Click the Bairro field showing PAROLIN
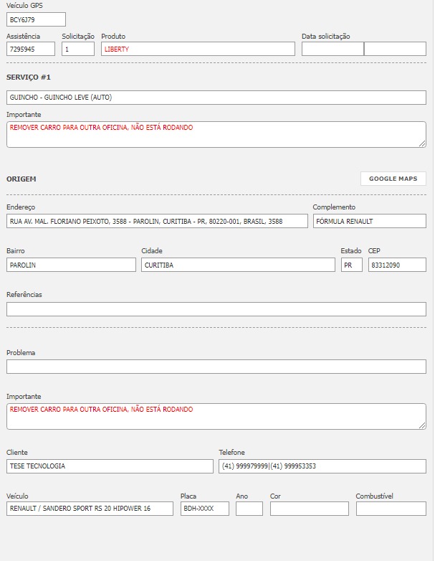 coord(71,265)
